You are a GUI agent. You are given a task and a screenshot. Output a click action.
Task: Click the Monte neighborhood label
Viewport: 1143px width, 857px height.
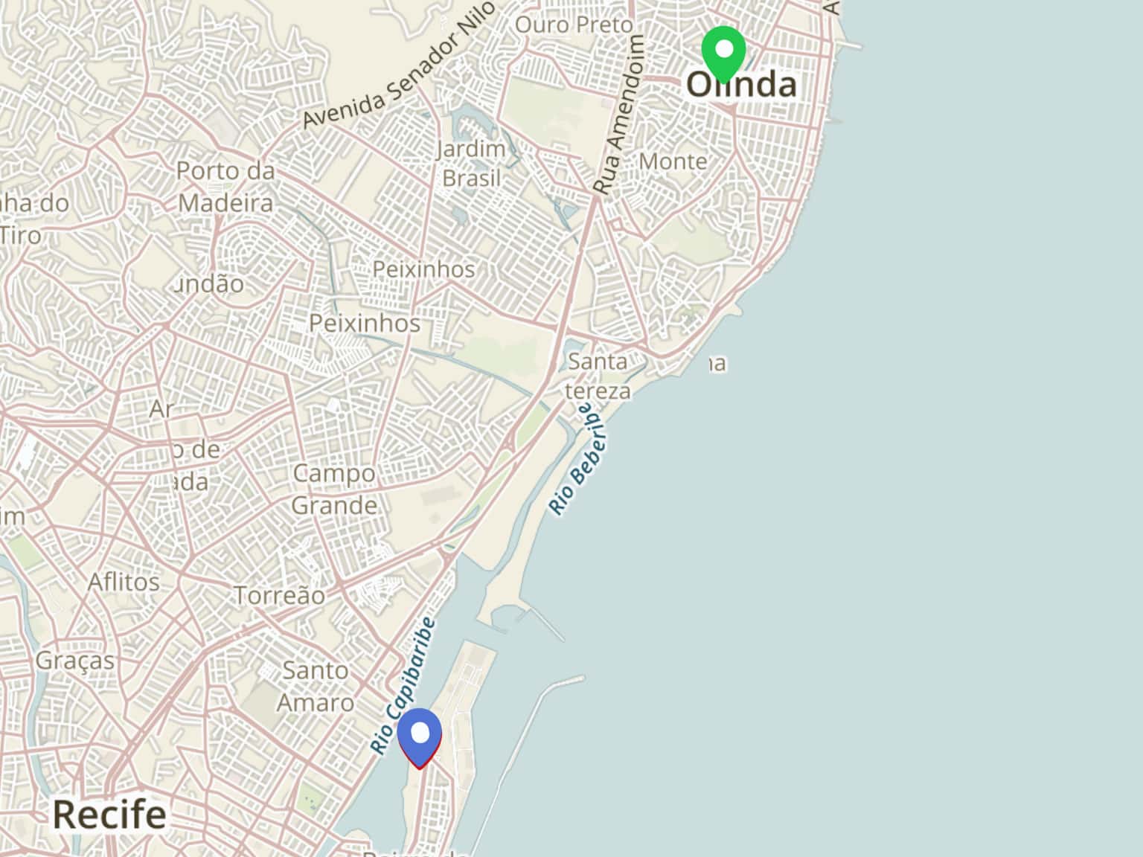click(673, 161)
